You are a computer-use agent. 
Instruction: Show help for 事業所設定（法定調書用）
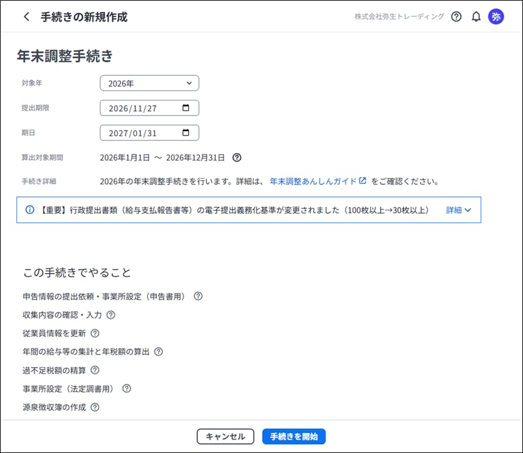pyautogui.click(x=127, y=388)
